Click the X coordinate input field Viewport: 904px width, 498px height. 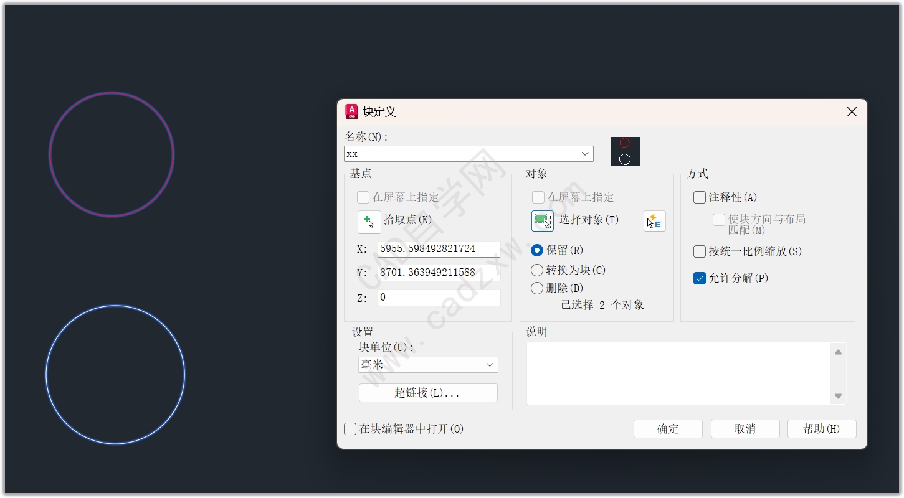[x=439, y=249]
